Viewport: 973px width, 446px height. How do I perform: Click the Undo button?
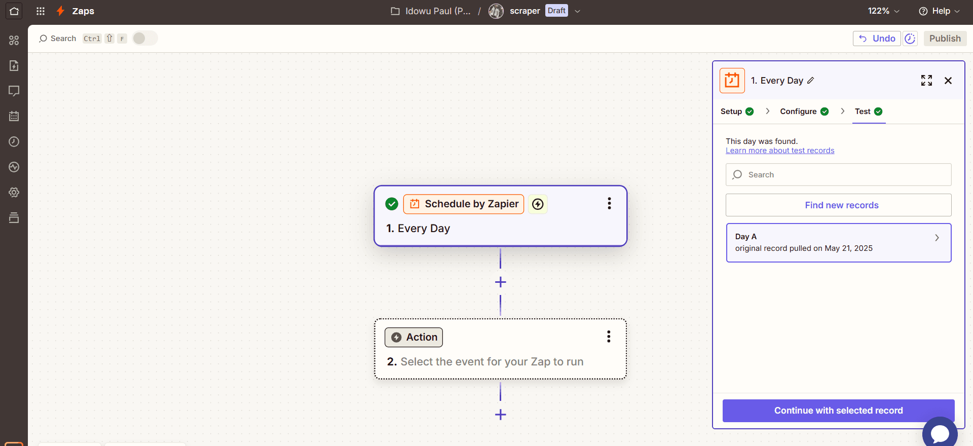(x=877, y=39)
